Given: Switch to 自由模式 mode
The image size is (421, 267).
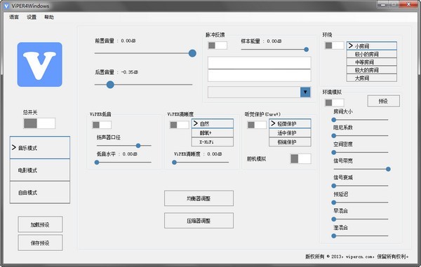Looking at the screenshot, I should click(x=40, y=192).
